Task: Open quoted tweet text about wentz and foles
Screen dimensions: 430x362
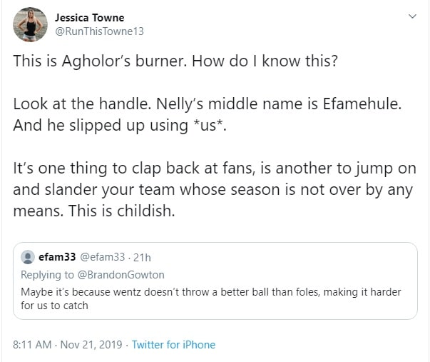Action: (x=210, y=299)
